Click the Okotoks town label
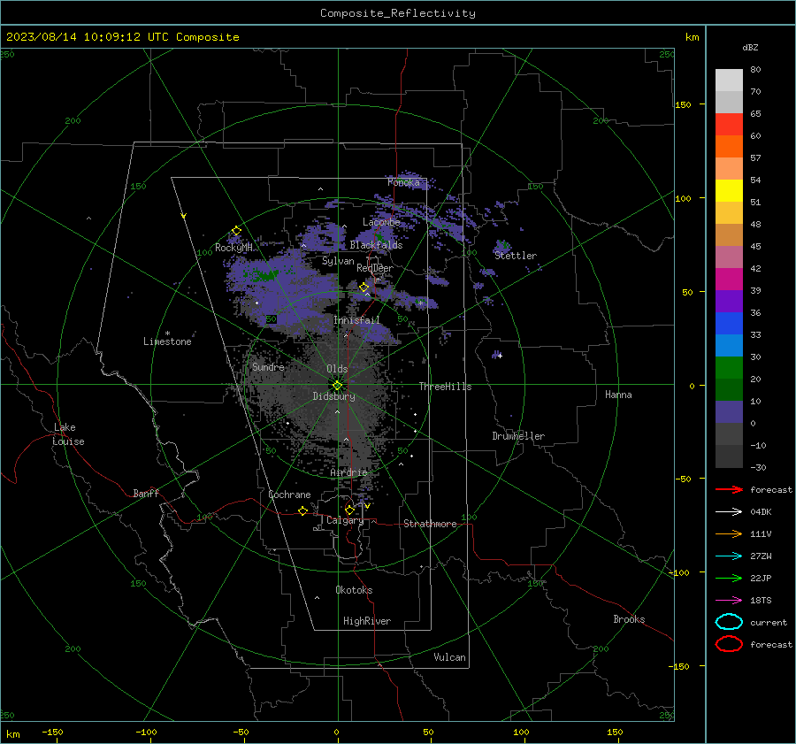This screenshot has width=796, height=744. pos(354,590)
